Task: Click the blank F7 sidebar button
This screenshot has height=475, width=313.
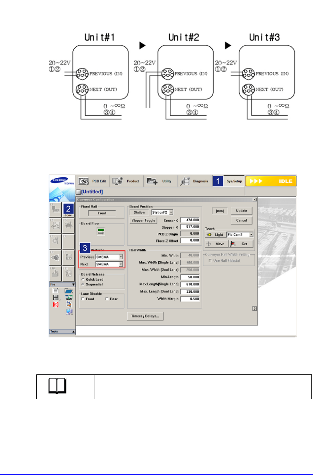Action: (x=68, y=241)
